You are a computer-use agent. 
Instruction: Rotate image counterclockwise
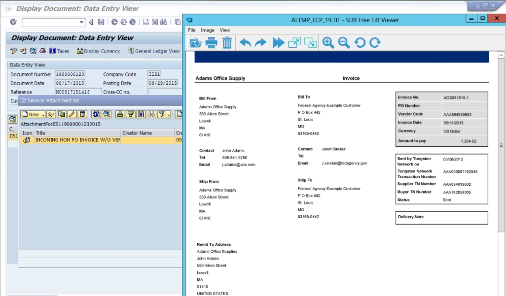click(360, 42)
